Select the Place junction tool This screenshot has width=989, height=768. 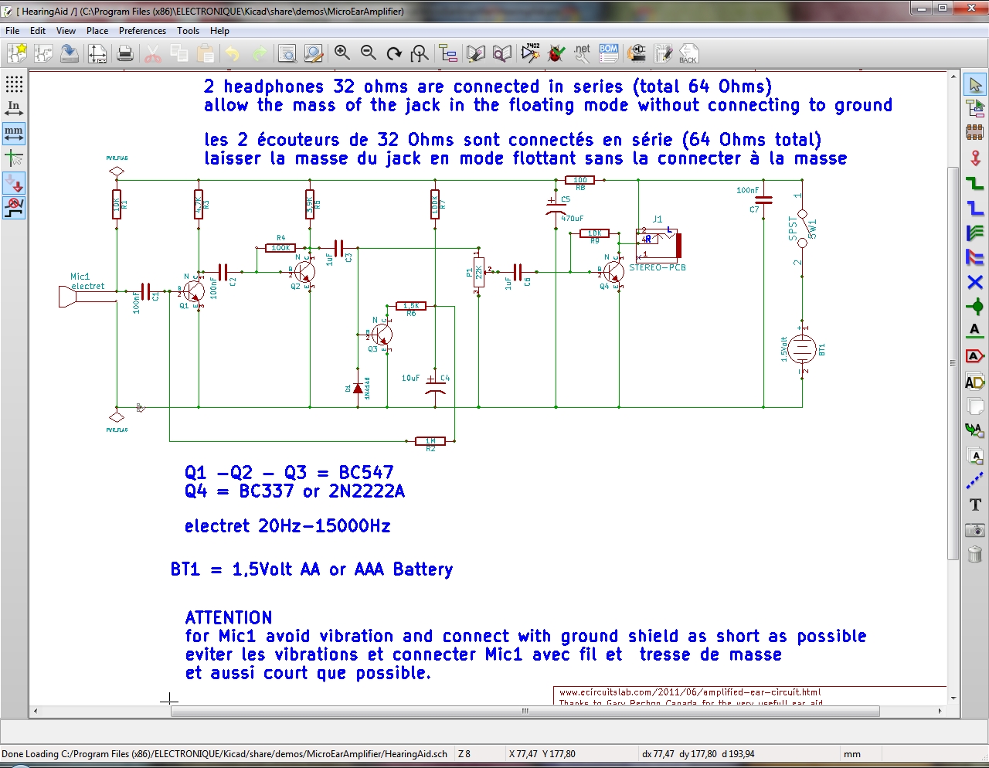(x=975, y=307)
